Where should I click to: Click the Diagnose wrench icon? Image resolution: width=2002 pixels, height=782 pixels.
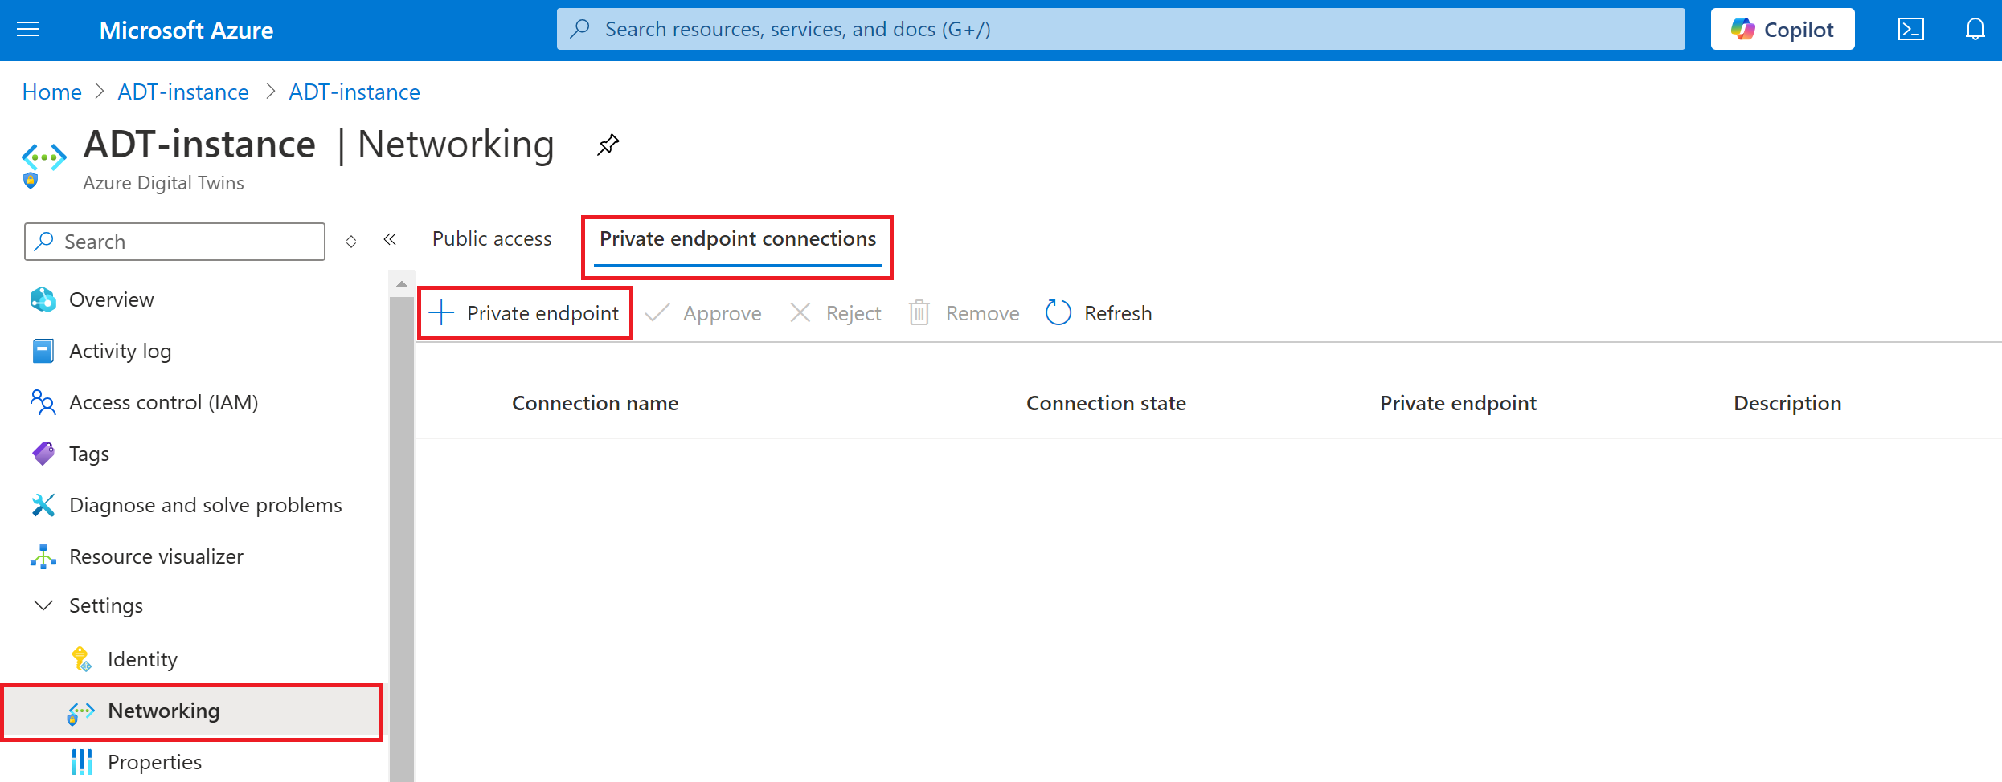(x=43, y=505)
